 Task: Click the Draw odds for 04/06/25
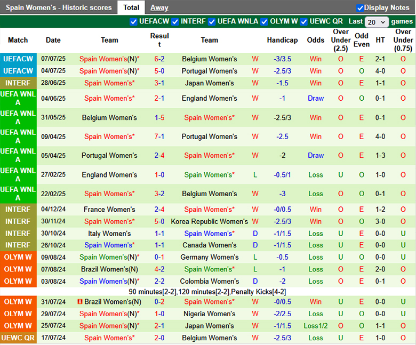pos(316,99)
